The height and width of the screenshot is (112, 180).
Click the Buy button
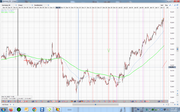(x=166, y=5)
